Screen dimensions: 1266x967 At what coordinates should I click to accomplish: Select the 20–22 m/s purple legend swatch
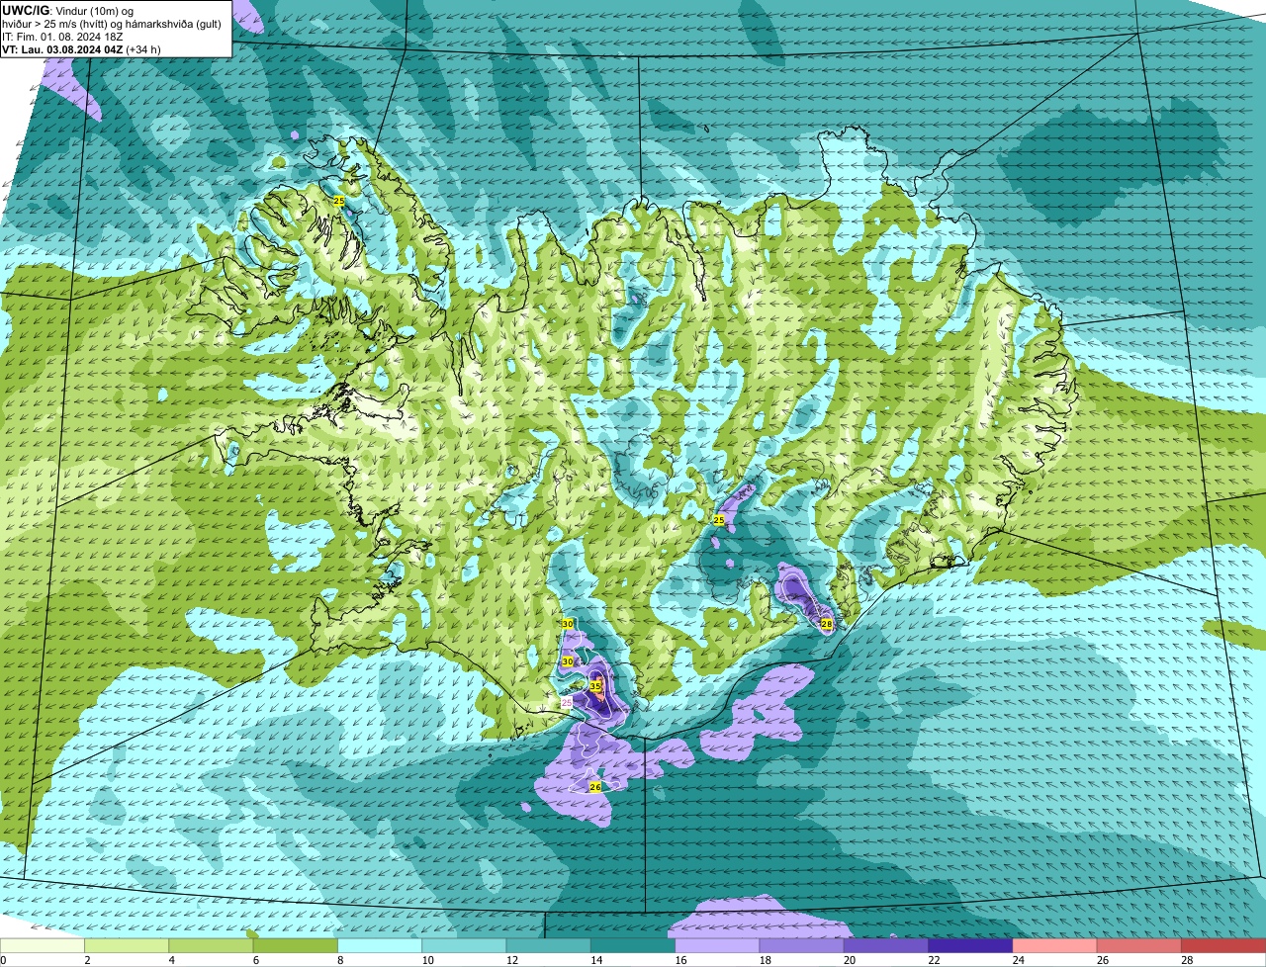pyautogui.click(x=886, y=946)
